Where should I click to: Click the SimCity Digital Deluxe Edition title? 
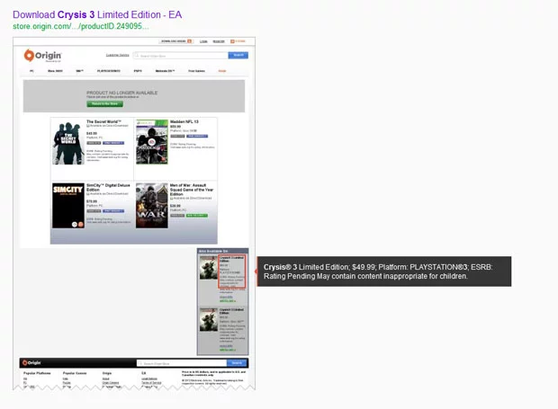click(108, 188)
